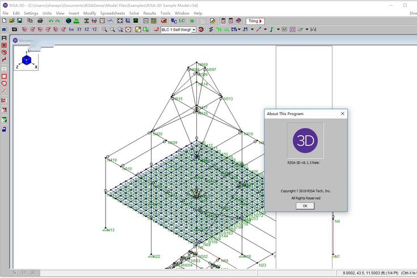The width and height of the screenshot is (417, 278).
Task: Open the LC load combinations icon
Action: point(182,21)
